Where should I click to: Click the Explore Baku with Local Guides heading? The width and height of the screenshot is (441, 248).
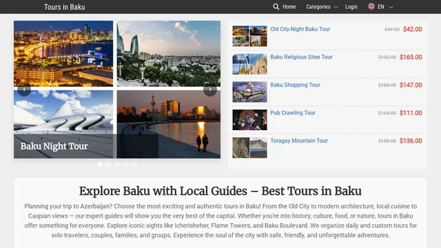tap(220, 192)
